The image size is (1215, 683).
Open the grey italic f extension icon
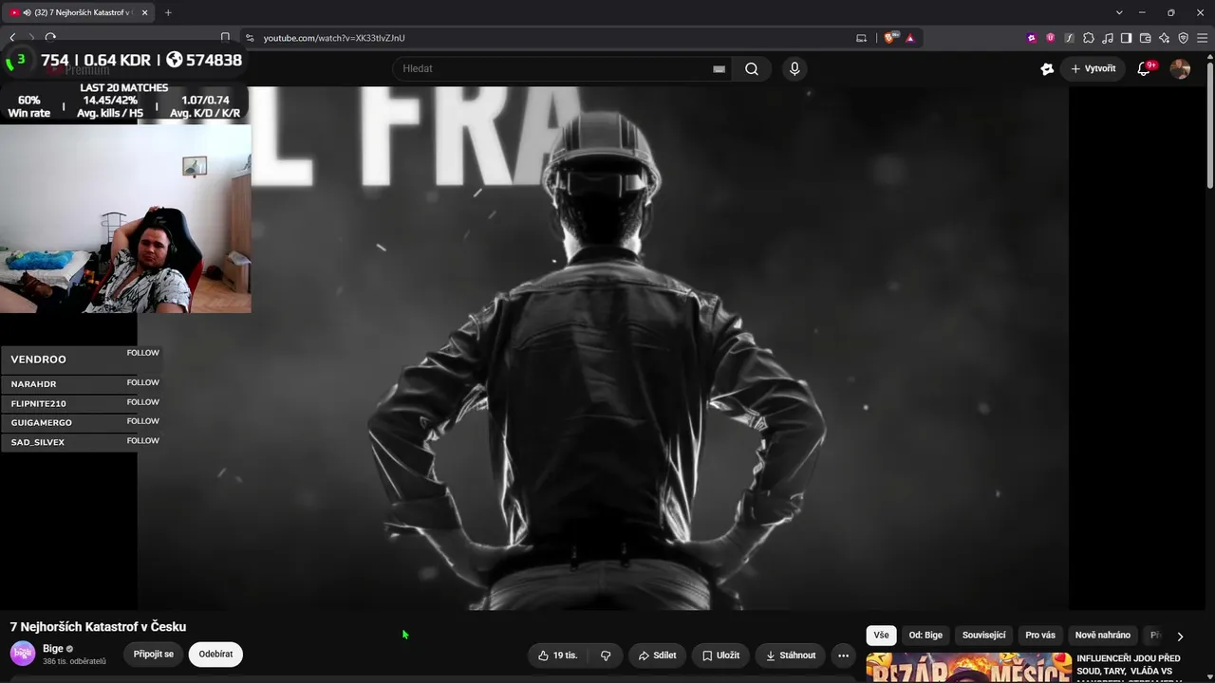(x=1070, y=38)
